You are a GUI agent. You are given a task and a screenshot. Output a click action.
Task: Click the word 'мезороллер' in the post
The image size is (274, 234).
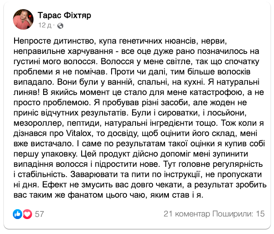pos(34,123)
